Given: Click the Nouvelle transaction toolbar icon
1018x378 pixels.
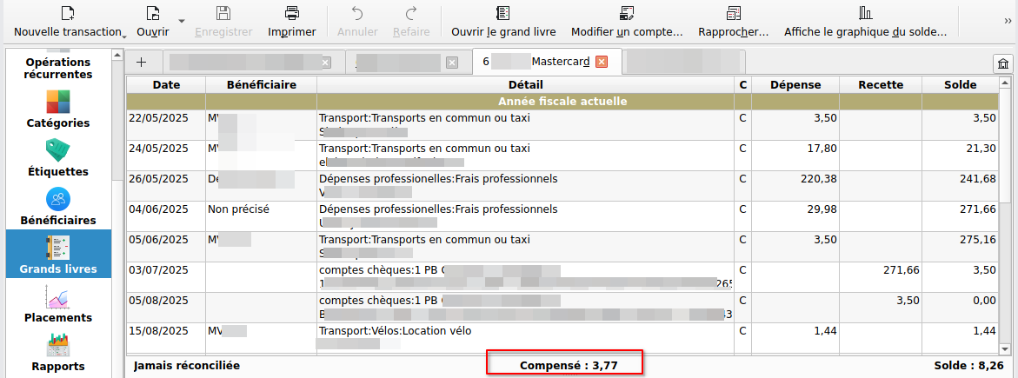Looking at the screenshot, I should (68, 13).
